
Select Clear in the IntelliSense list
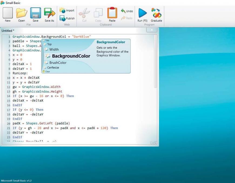pyautogui.click(x=46, y=72)
